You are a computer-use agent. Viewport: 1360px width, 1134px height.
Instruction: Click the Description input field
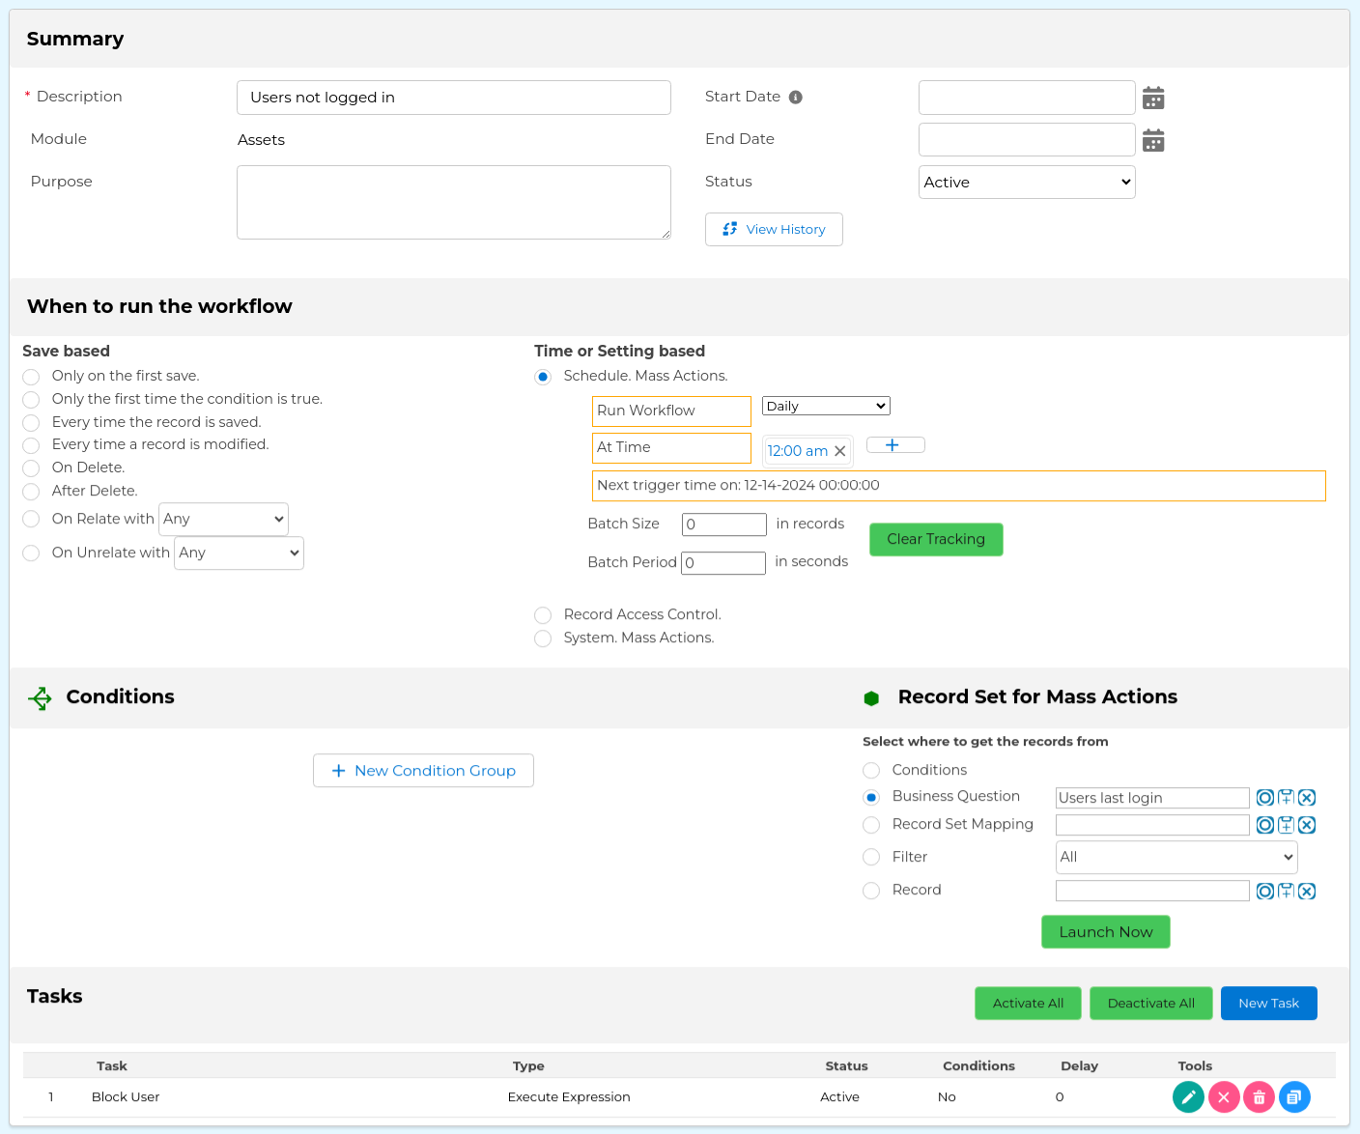(454, 98)
